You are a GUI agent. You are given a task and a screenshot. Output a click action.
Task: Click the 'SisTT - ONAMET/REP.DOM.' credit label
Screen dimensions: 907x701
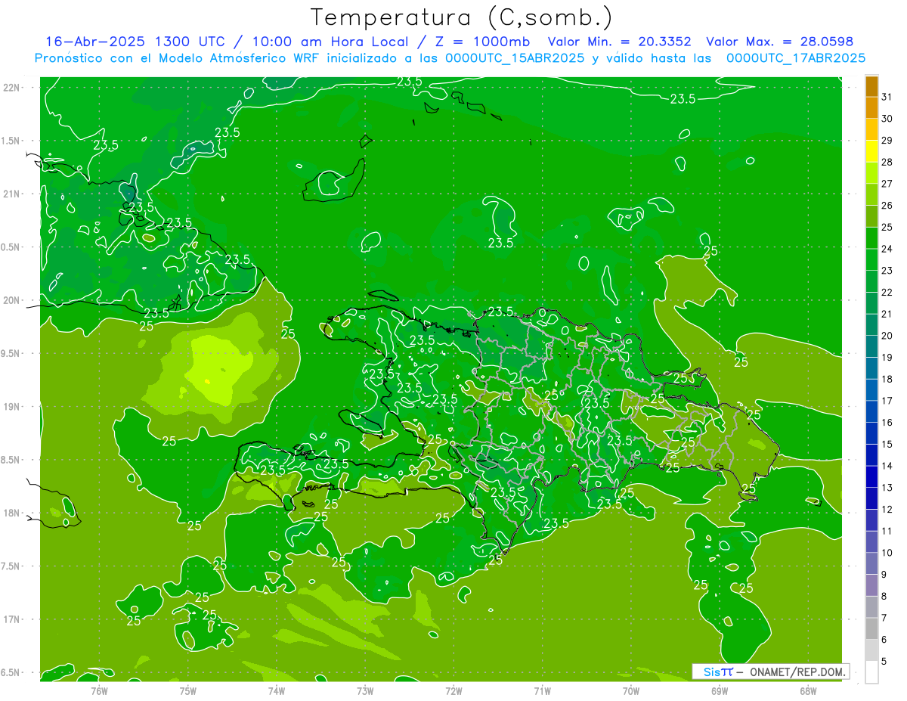click(770, 672)
